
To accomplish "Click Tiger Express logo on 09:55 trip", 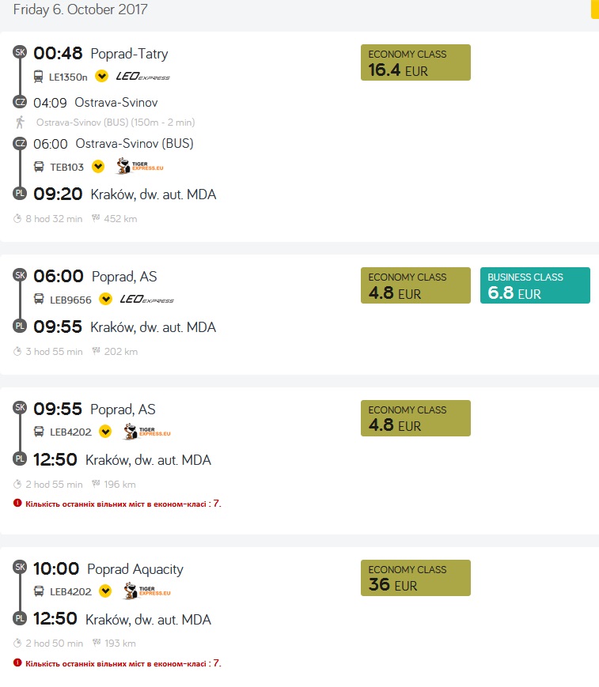I will point(147,432).
